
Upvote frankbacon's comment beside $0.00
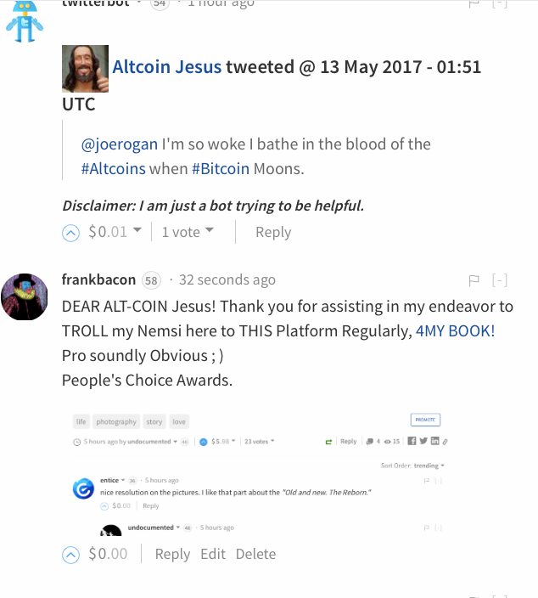[x=72, y=554]
